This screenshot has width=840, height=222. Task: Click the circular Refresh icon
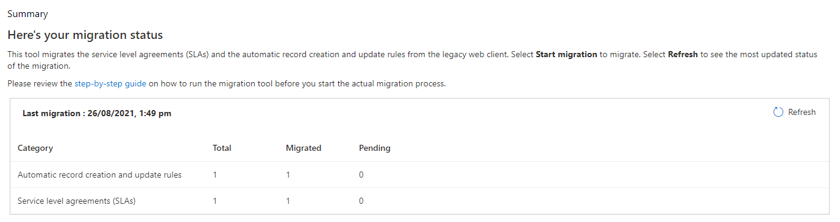click(778, 113)
